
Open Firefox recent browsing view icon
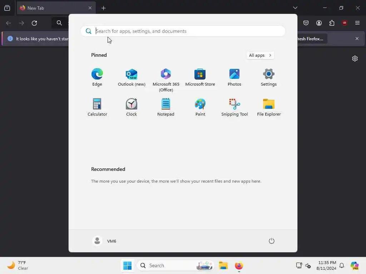click(x=7, y=8)
